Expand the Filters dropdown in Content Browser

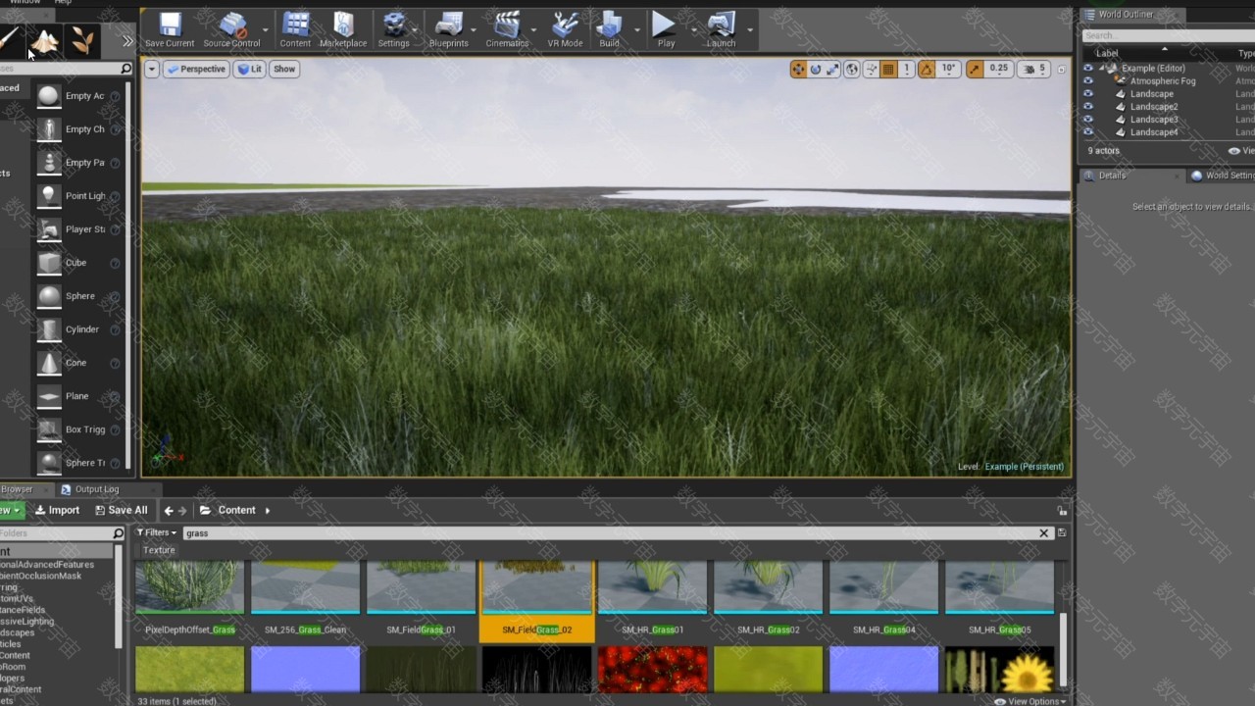click(157, 532)
